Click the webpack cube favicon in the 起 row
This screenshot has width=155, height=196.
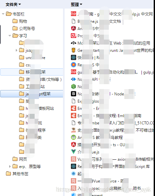74,174
